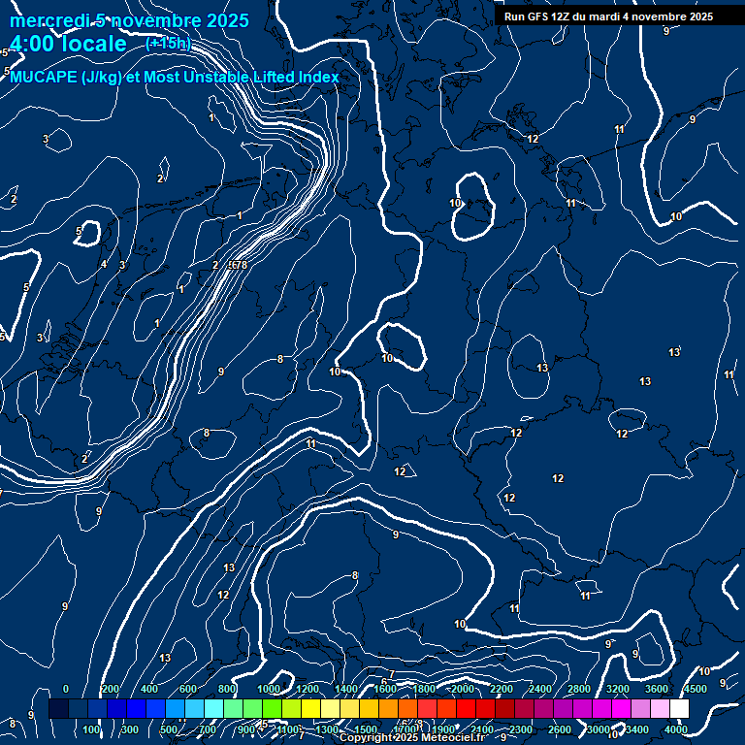The image size is (745, 745).
Task: Click the legend label '1000'
Action: tap(269, 689)
